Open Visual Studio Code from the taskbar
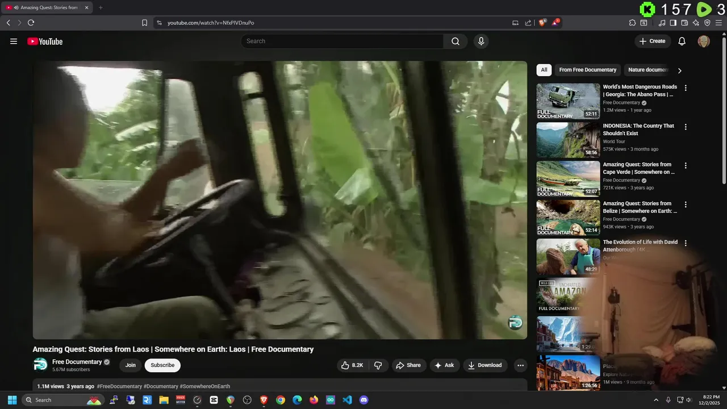The width and height of the screenshot is (727, 409). pos(347,400)
